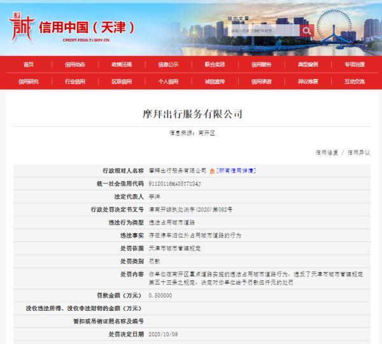Go to 诚信宣传 section
This screenshot has height=344, width=382.
point(215,82)
